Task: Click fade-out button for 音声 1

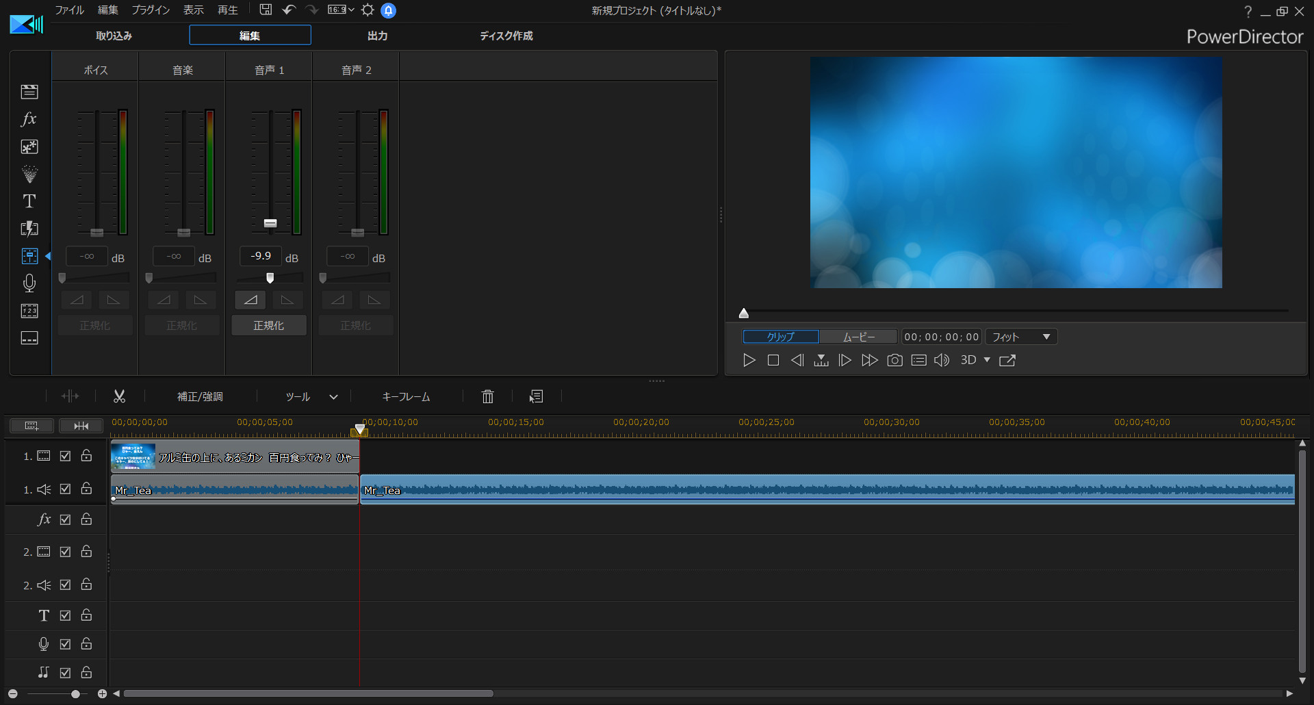Action: 287,300
